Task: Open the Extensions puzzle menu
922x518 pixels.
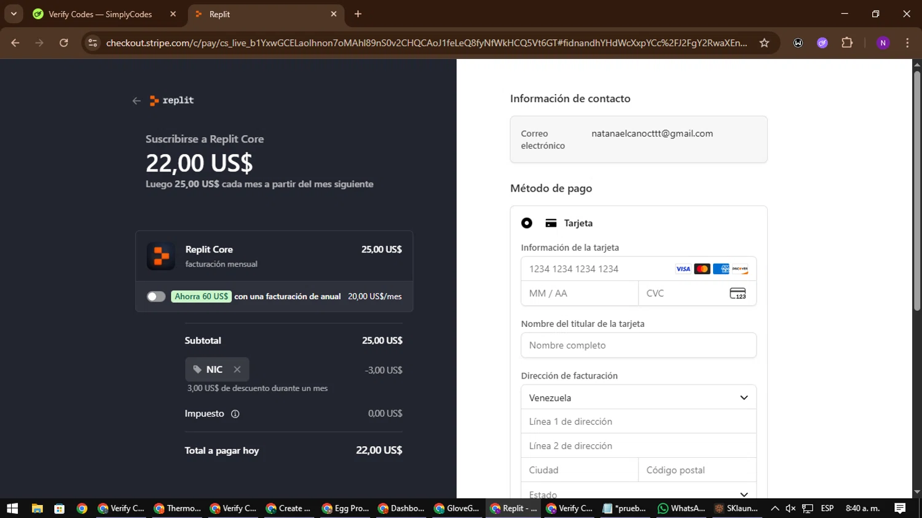Action: click(847, 43)
